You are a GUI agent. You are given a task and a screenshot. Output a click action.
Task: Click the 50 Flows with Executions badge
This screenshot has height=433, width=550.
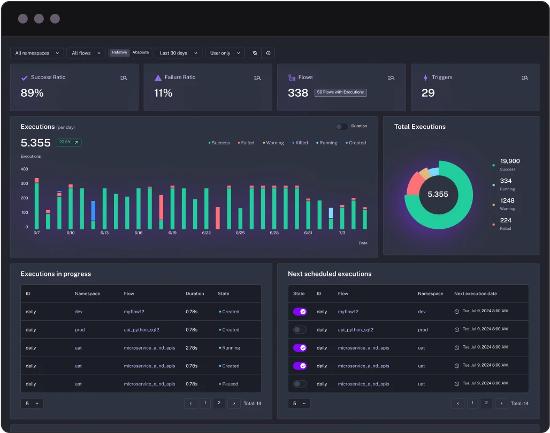pyautogui.click(x=340, y=92)
